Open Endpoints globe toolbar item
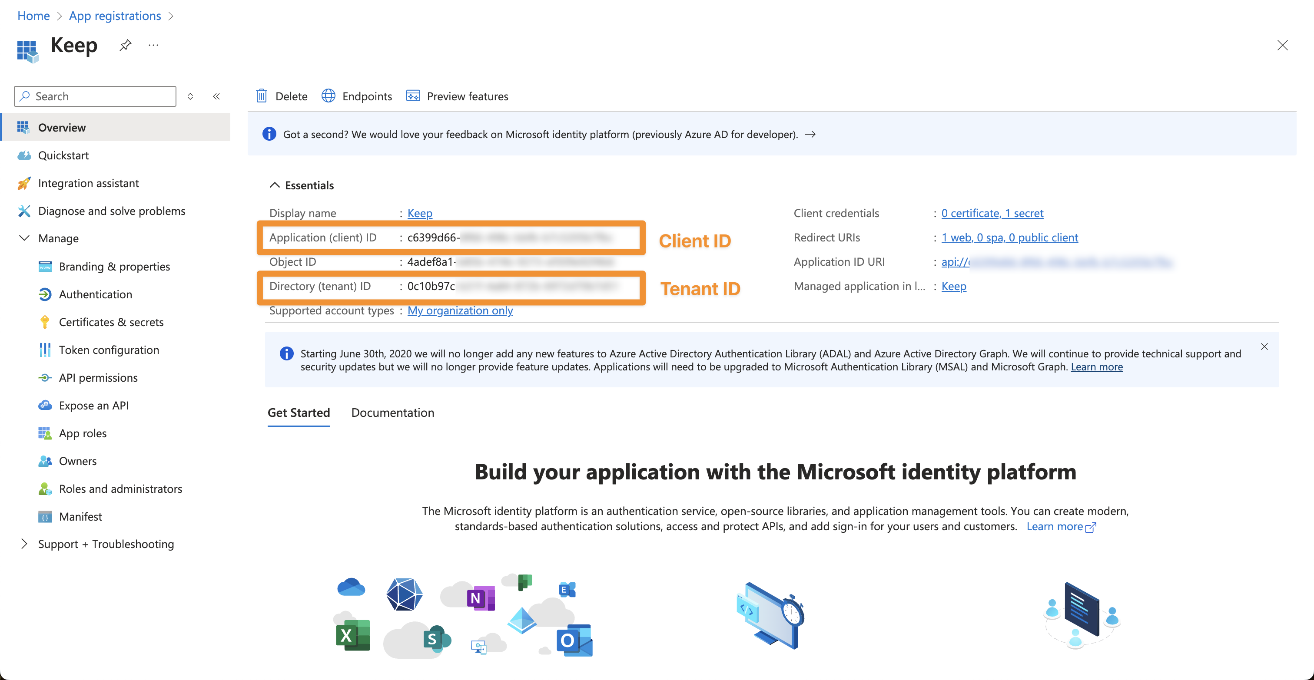Image resolution: width=1314 pixels, height=680 pixels. 357,96
